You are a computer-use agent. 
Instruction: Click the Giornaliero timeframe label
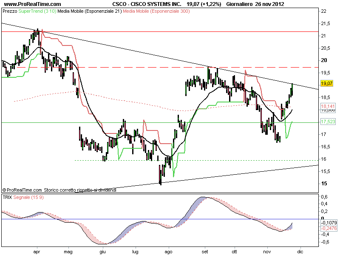click(239, 4)
